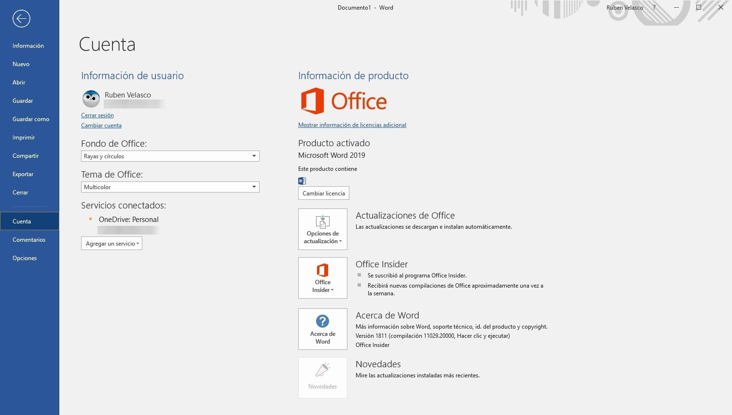732x415 pixels.
Task: Click the Versión 1811 build text
Action: [x=433, y=336]
